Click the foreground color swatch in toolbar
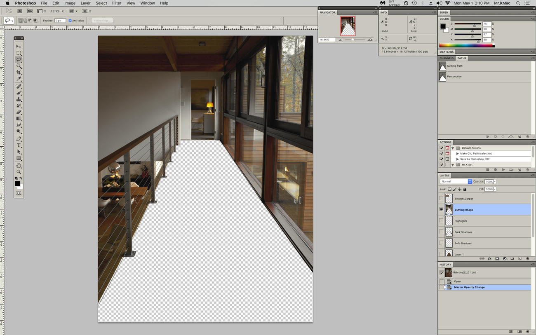This screenshot has width=536, height=335. pos(17,184)
